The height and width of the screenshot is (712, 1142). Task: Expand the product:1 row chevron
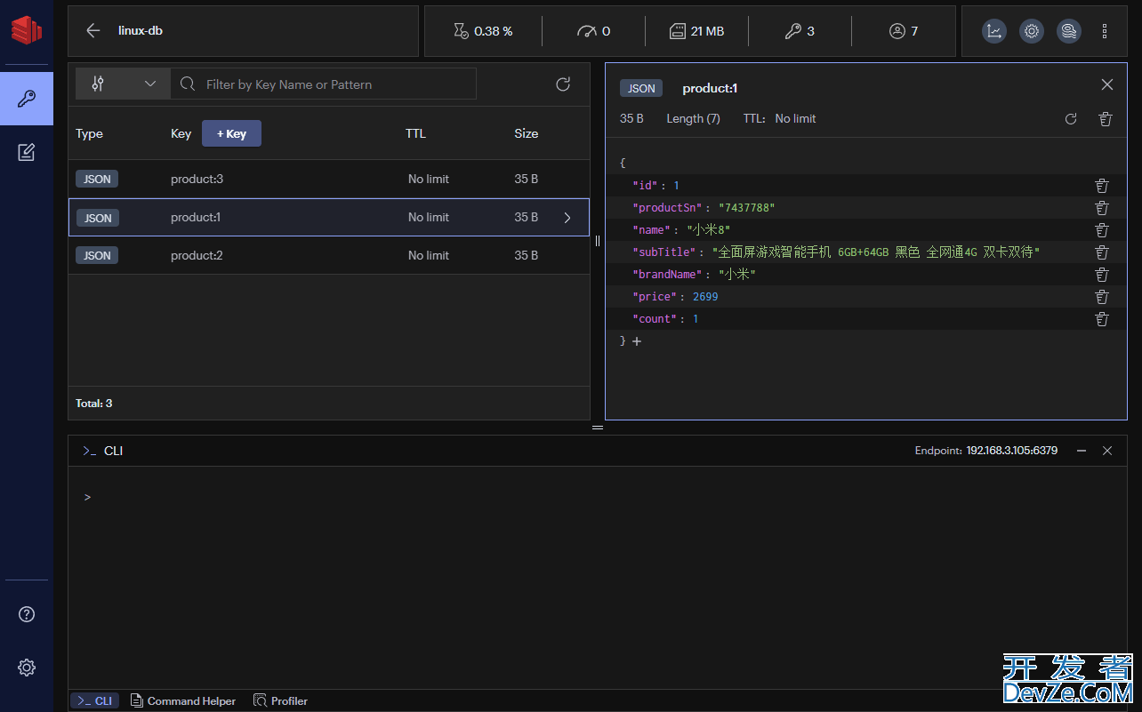click(x=567, y=218)
